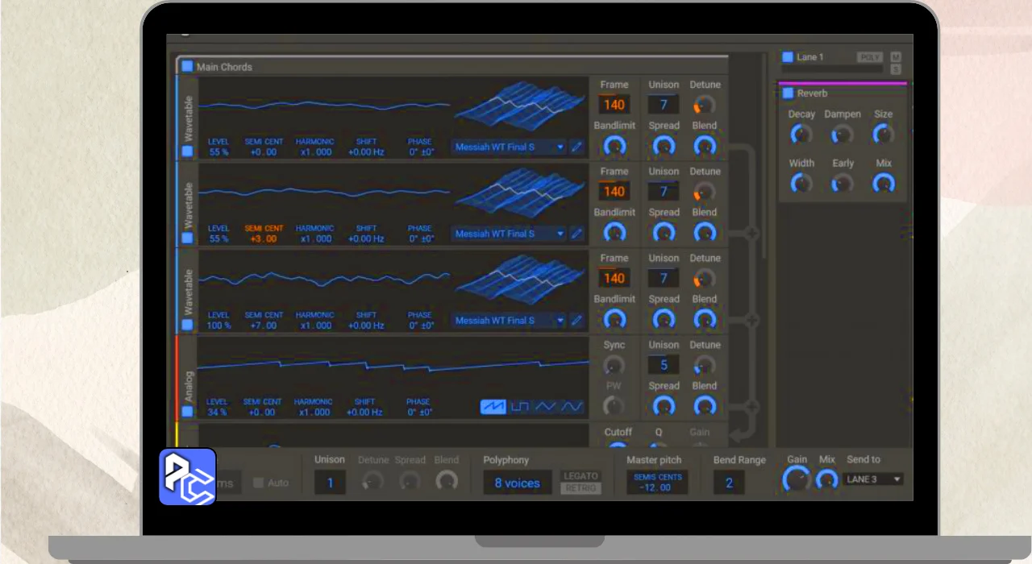This screenshot has height=564, width=1032.
Task: Click 3D wavetable preview of +3.00 semi oscillator
Action: tap(519, 194)
